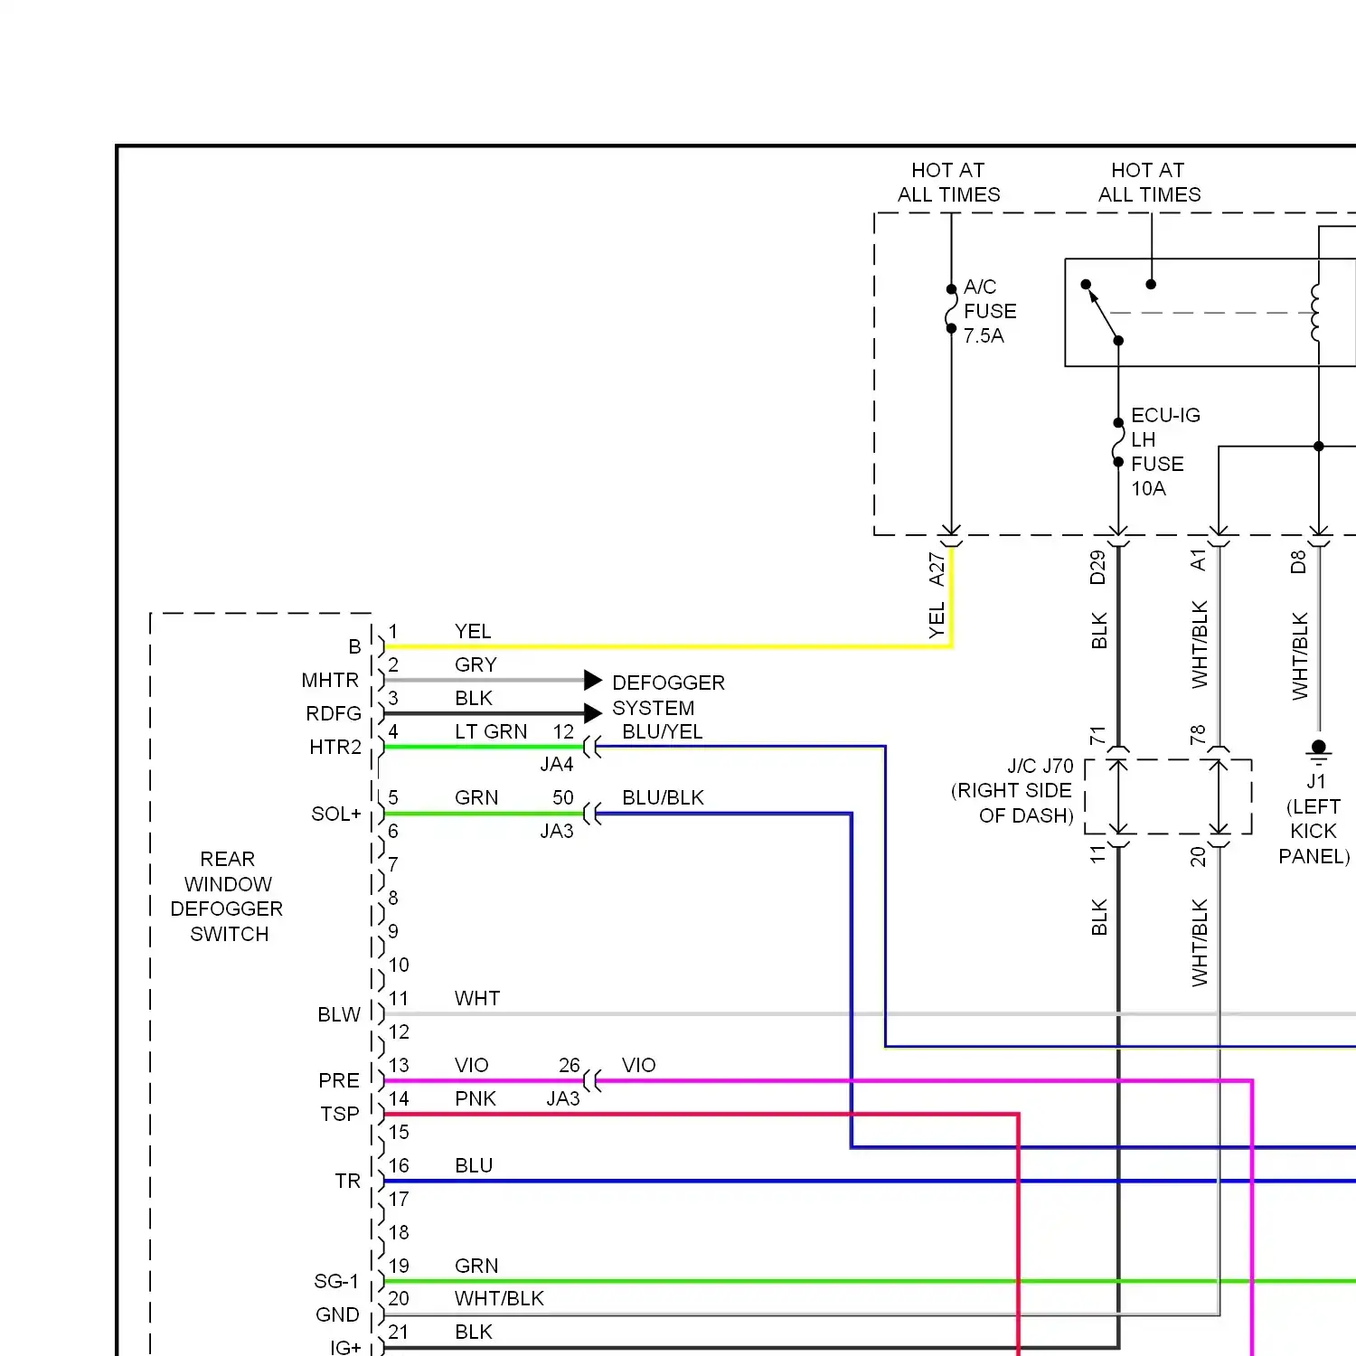This screenshot has height=1356, width=1356.
Task: Click the D29 connector label
Action: [1097, 568]
